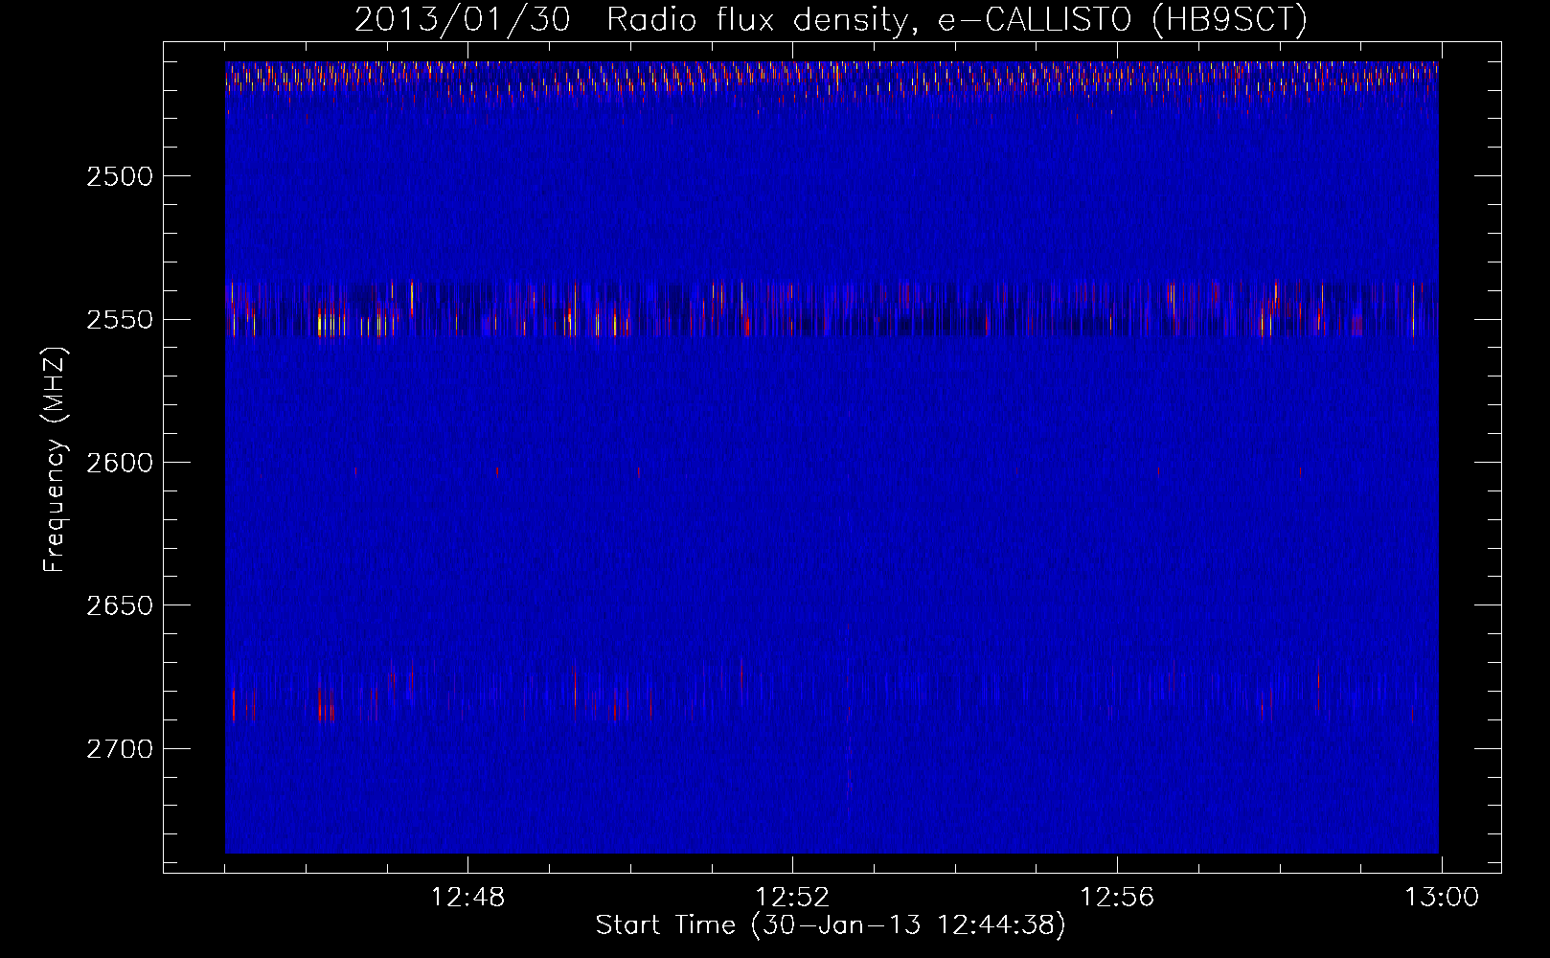Screen dimensions: 1550x958
Task: Click the plot title text at top
Action: pos(831,19)
